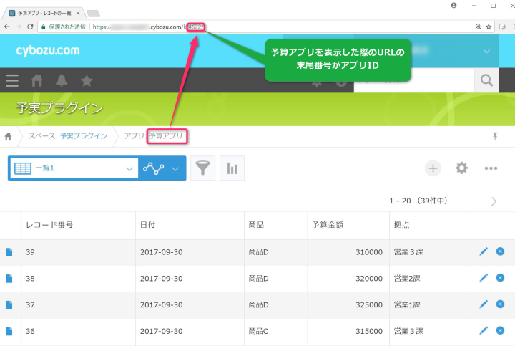This screenshot has width=515, height=346.
Task: Open the notifications bell
Action: tap(62, 80)
